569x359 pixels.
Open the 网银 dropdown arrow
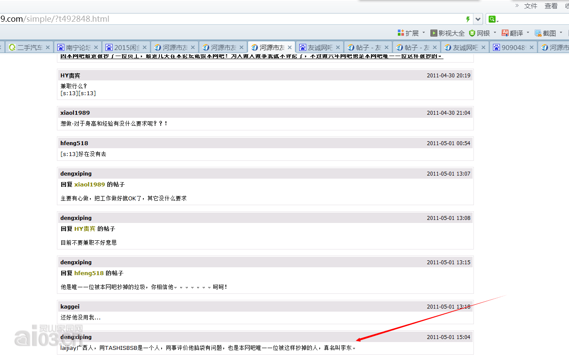tap(495, 33)
